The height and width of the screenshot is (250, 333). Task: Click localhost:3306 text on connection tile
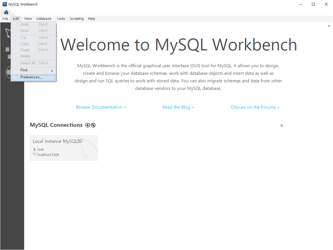click(x=48, y=155)
